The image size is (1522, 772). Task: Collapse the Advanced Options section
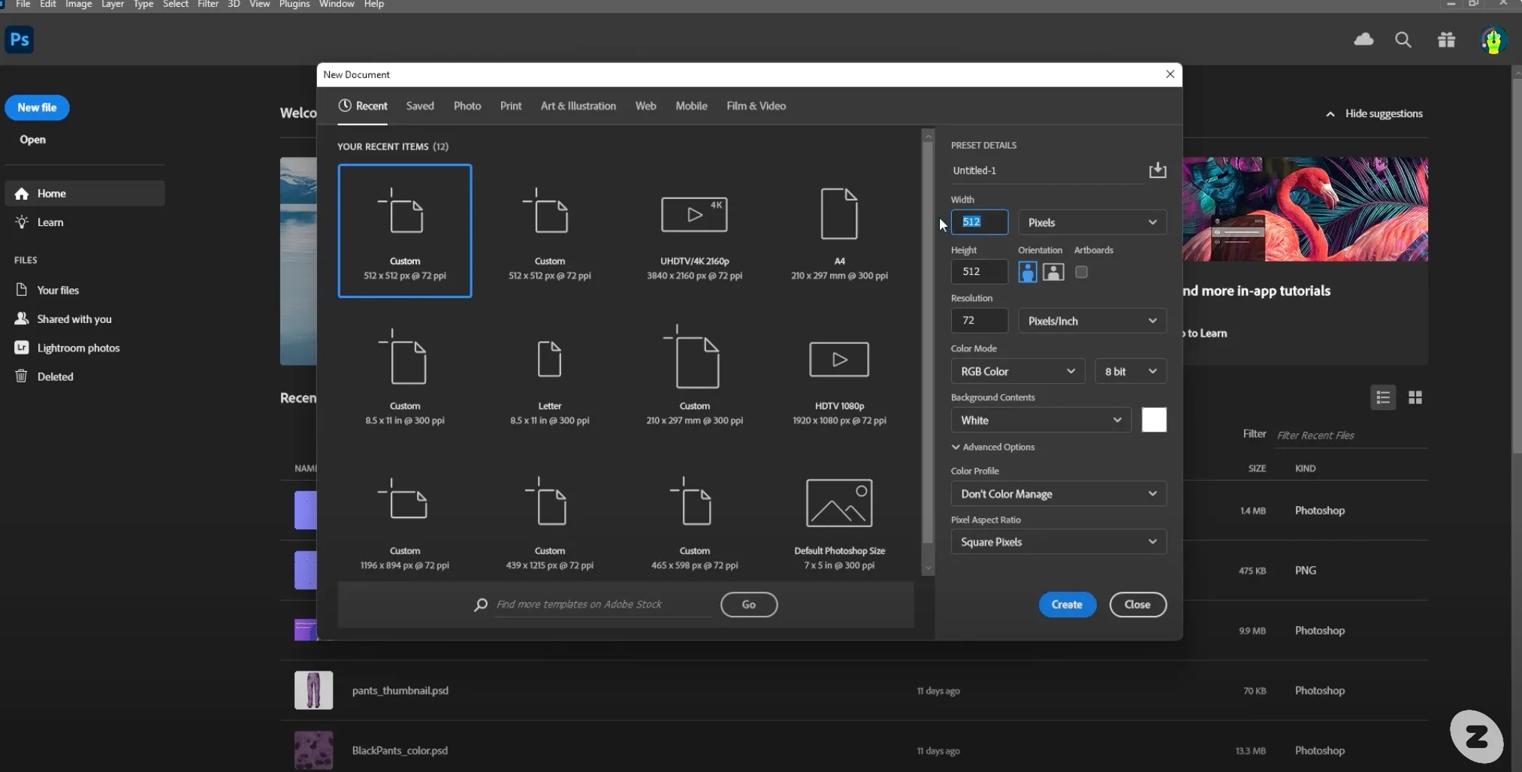[x=993, y=447]
